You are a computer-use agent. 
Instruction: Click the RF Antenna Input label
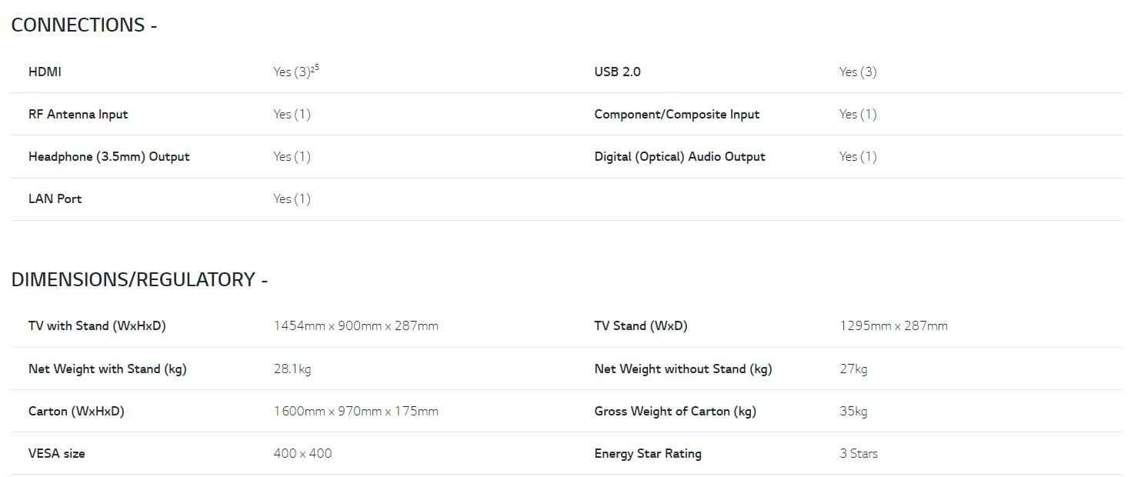pyautogui.click(x=78, y=114)
